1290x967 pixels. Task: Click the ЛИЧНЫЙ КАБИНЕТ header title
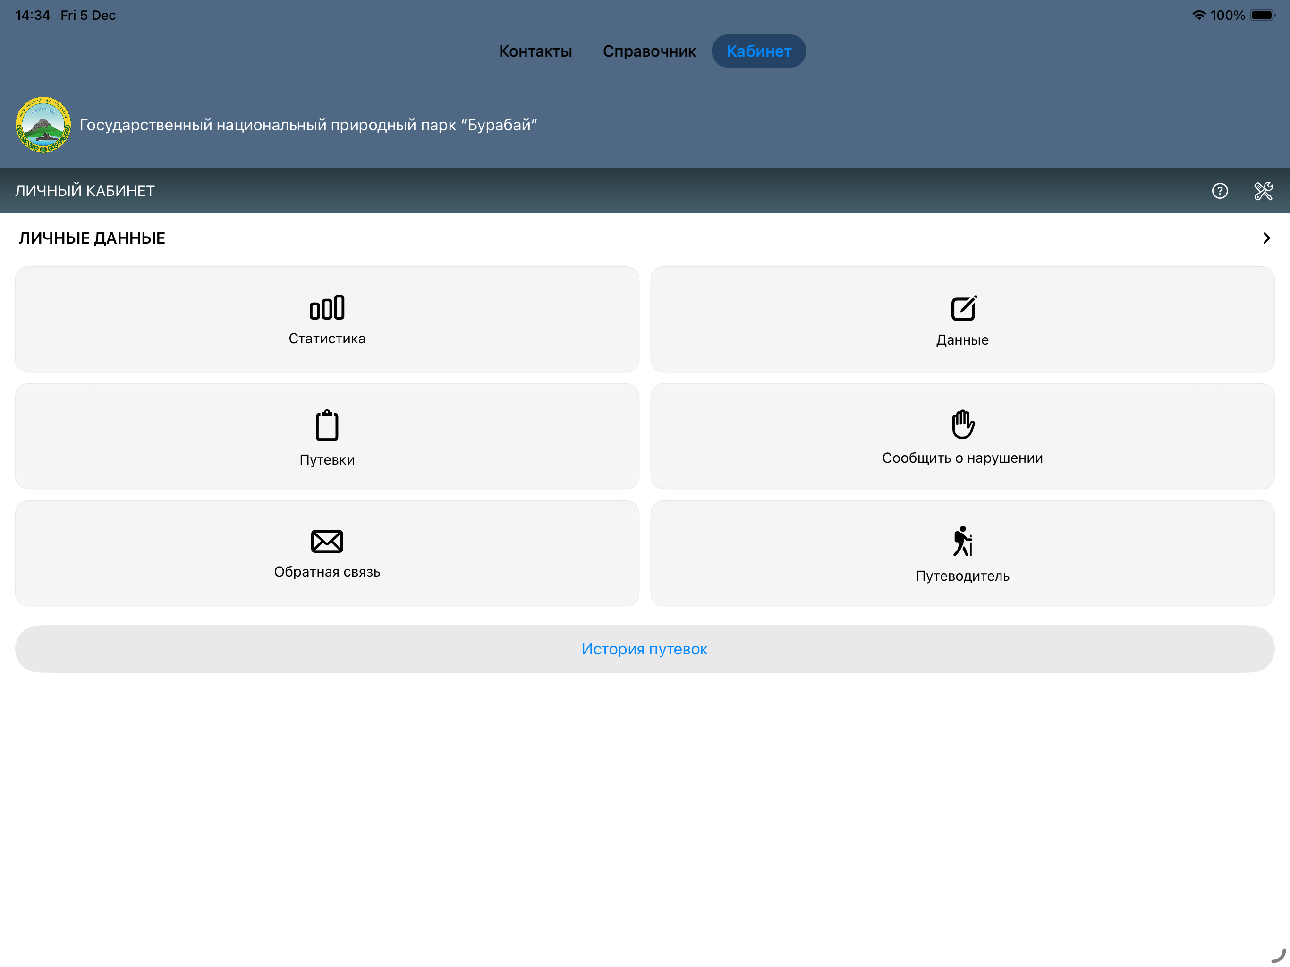(x=85, y=191)
